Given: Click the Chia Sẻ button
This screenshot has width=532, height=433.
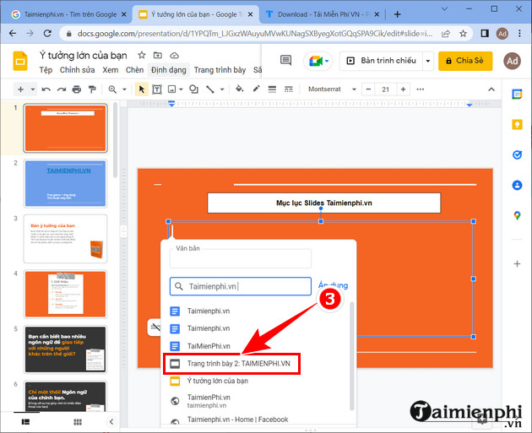Looking at the screenshot, I should click(x=465, y=61).
